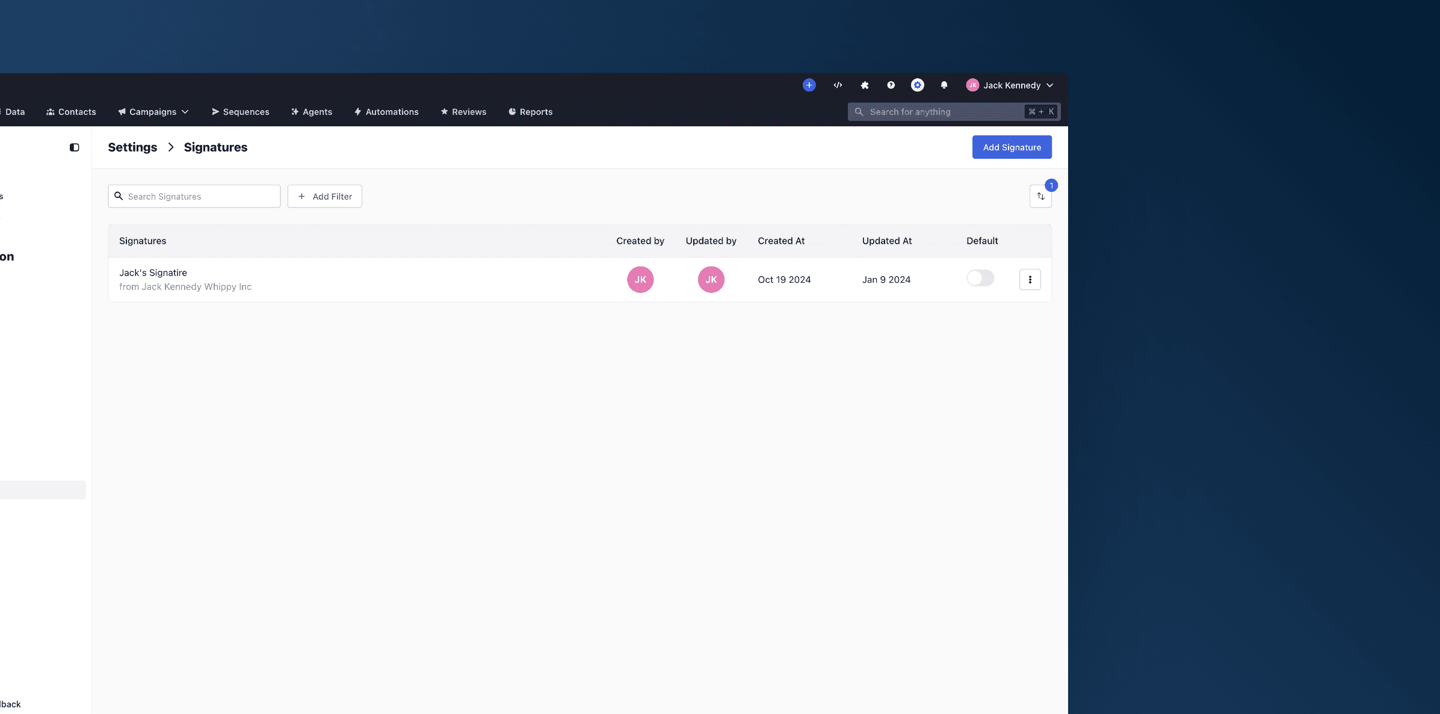Click the Sequences arrow icon in navigation
1440x714 pixels.
(x=215, y=111)
